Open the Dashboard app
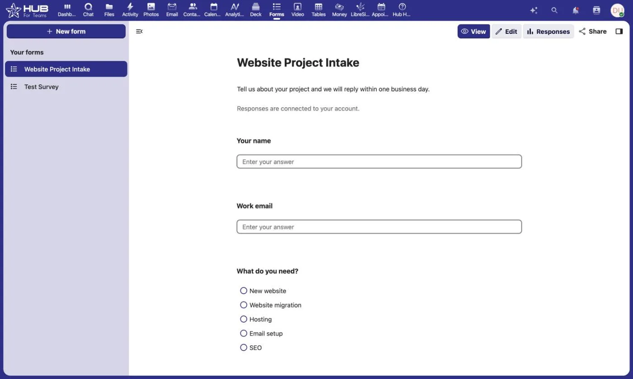The width and height of the screenshot is (633, 379). (67, 10)
